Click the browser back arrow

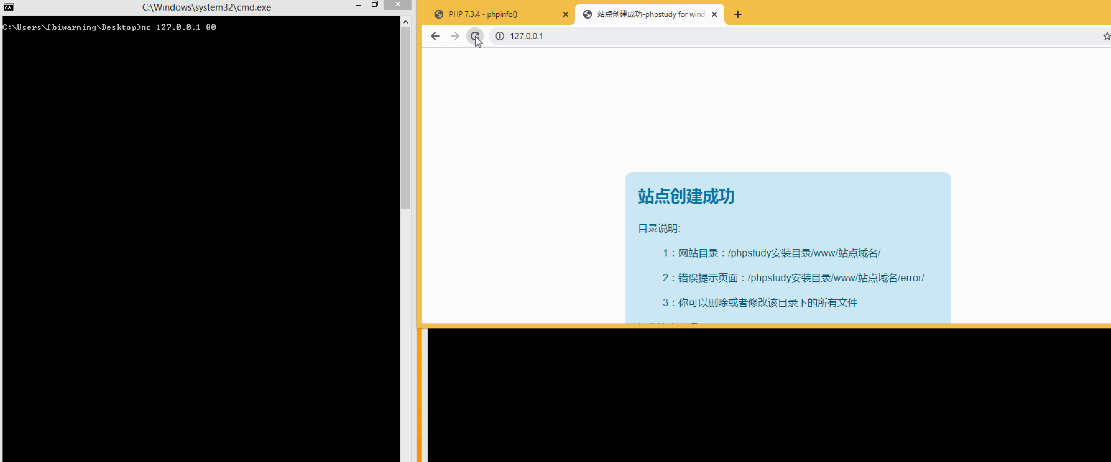435,36
